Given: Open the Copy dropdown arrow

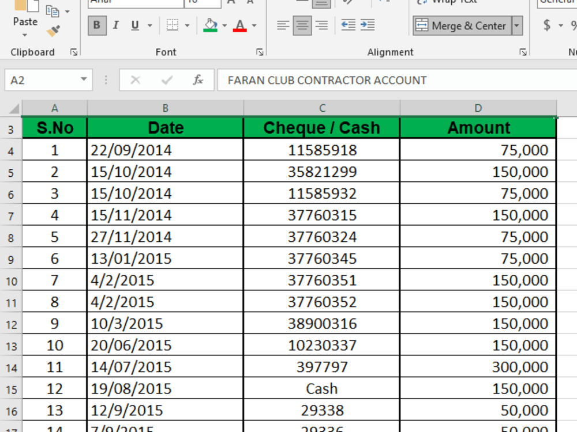Looking at the screenshot, I should pyautogui.click(x=68, y=12).
